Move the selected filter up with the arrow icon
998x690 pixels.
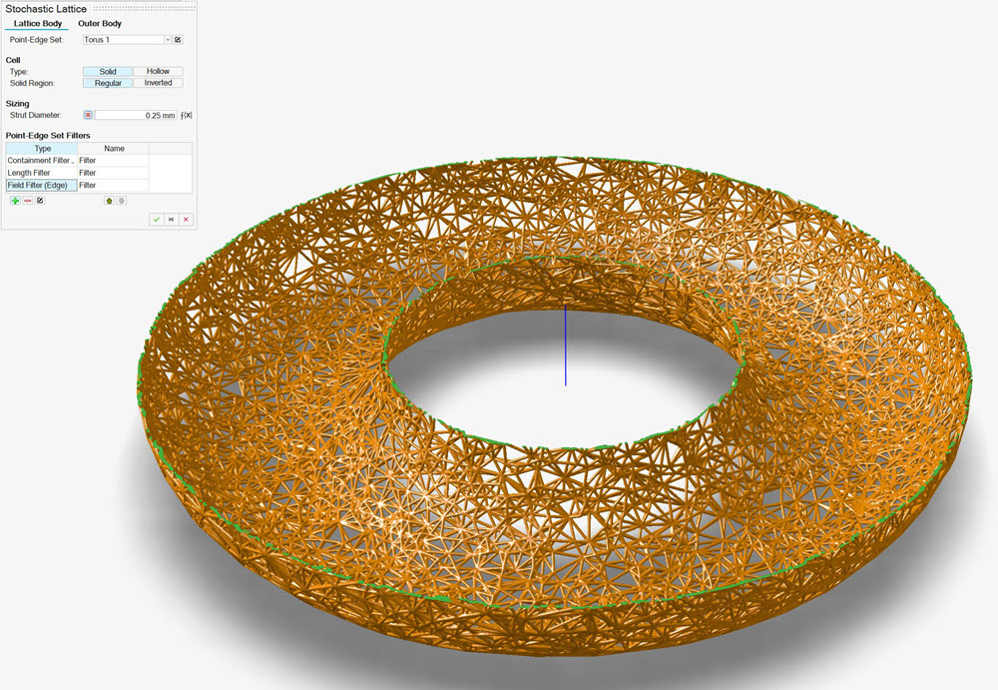[x=109, y=201]
